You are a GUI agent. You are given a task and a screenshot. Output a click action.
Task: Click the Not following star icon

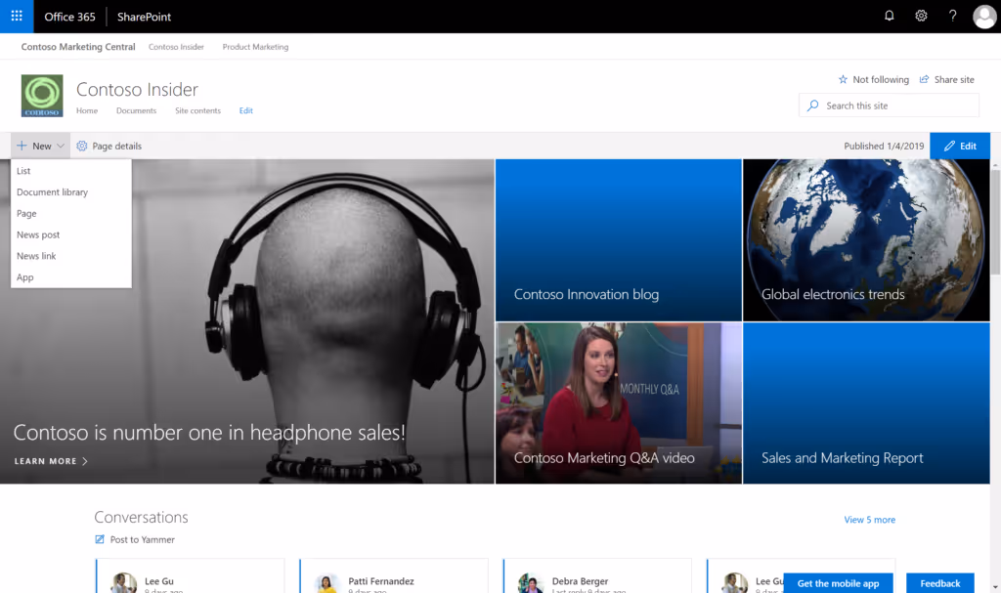coord(843,80)
